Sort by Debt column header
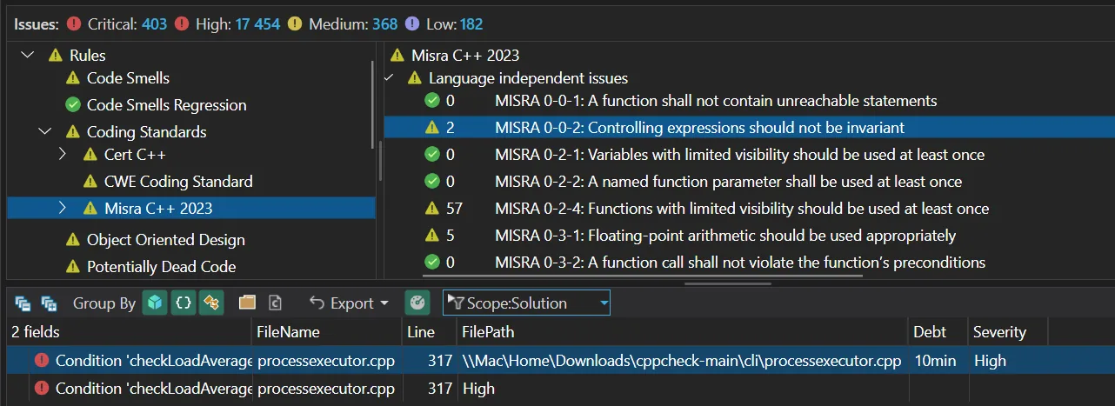This screenshot has height=406, width=1115. 938,332
